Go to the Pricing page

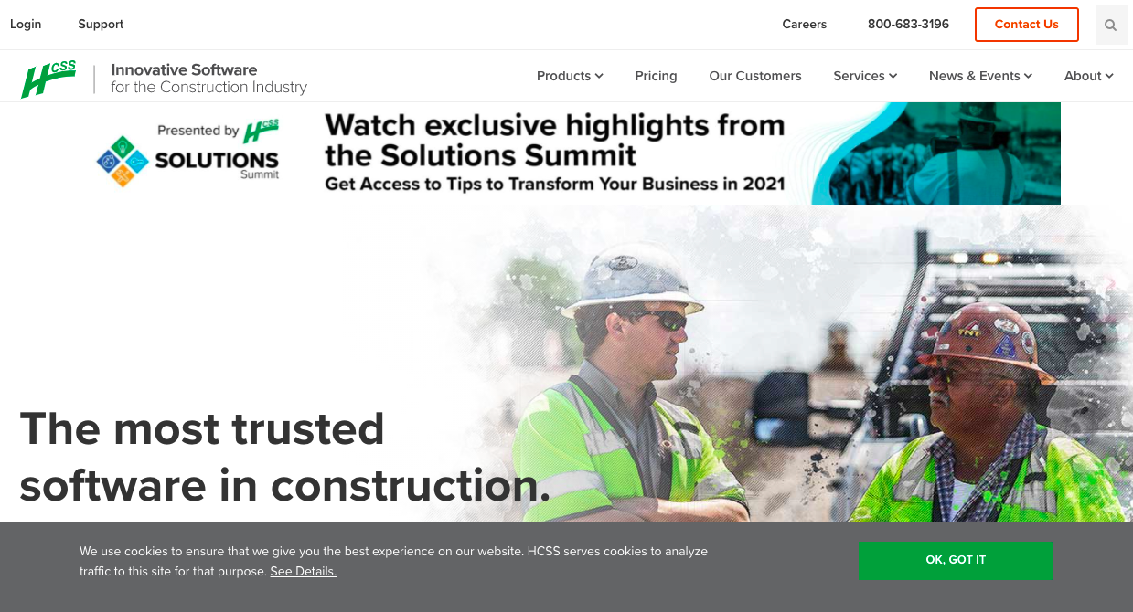click(656, 76)
